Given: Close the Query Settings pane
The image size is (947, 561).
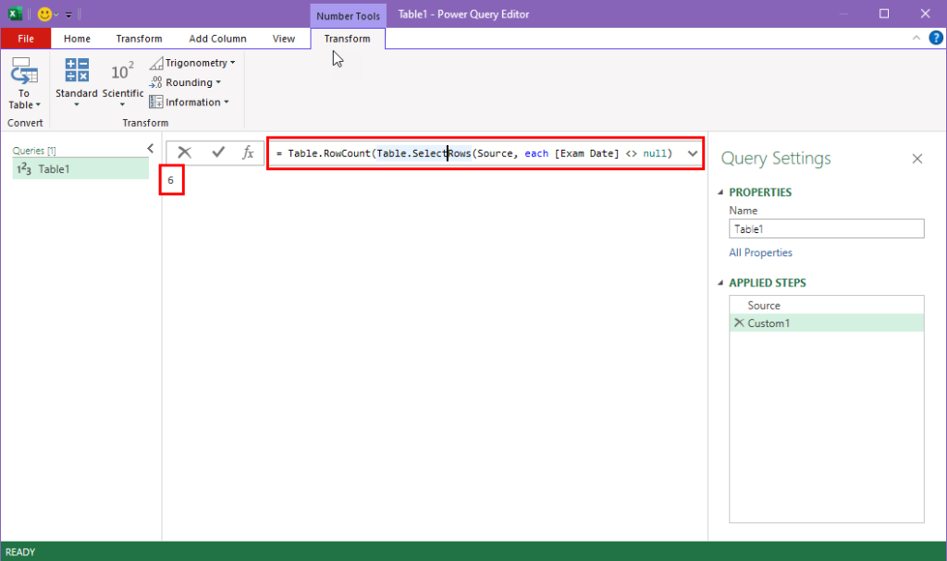Looking at the screenshot, I should point(916,159).
